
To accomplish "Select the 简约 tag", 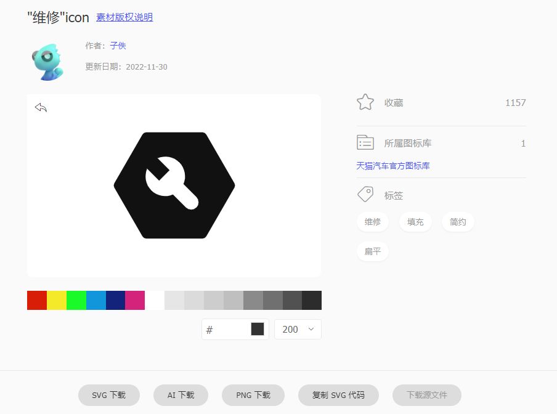I will [x=458, y=222].
